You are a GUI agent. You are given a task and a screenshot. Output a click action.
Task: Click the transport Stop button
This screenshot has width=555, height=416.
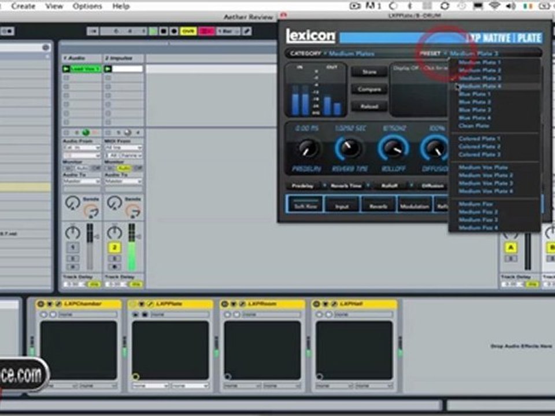click(x=164, y=31)
